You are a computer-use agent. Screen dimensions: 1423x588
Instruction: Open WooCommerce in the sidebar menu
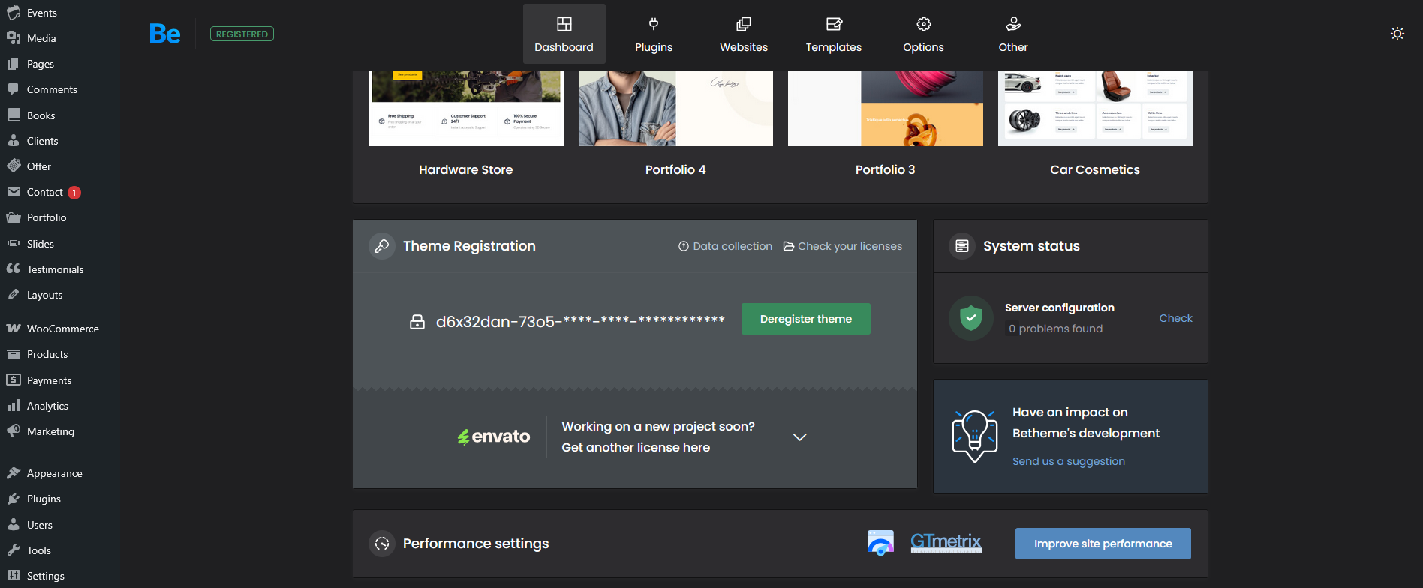(62, 328)
